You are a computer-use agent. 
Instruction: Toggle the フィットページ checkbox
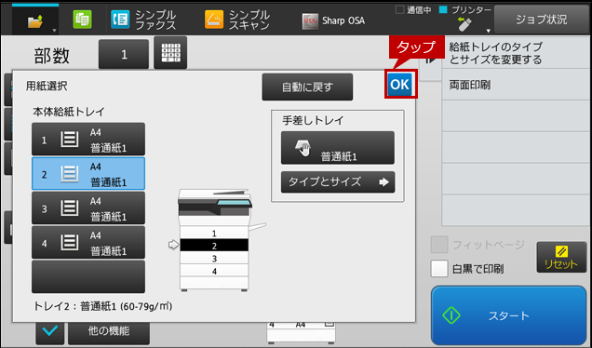[x=439, y=245]
